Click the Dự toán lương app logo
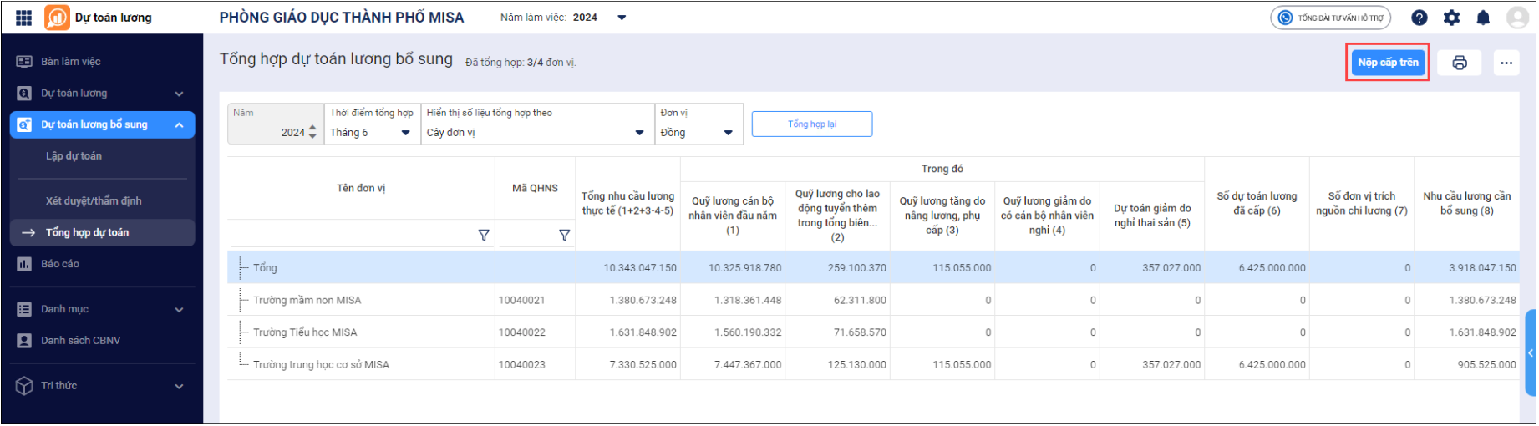Viewport: 1539px width, 426px height. click(x=57, y=18)
